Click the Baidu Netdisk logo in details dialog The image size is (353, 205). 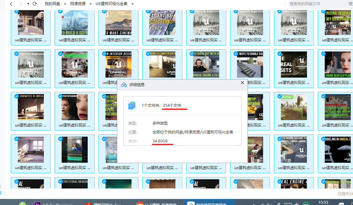124,85
